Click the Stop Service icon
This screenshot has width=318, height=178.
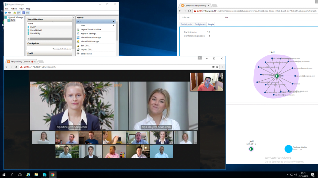[78, 53]
